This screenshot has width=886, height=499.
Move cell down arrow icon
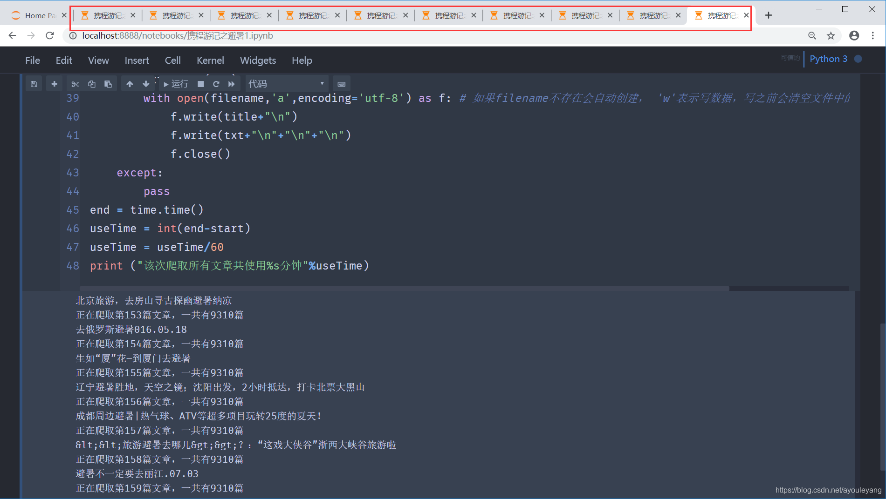pos(146,84)
